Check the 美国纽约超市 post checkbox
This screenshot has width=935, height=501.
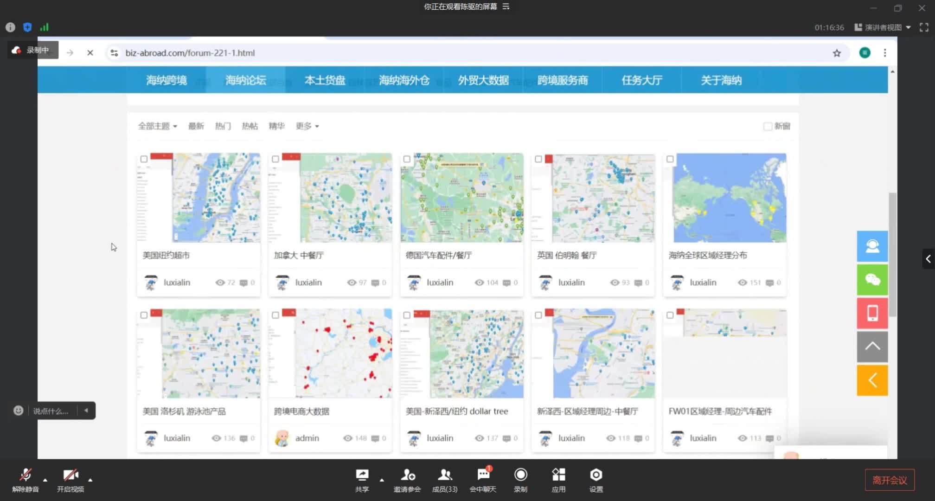point(144,159)
